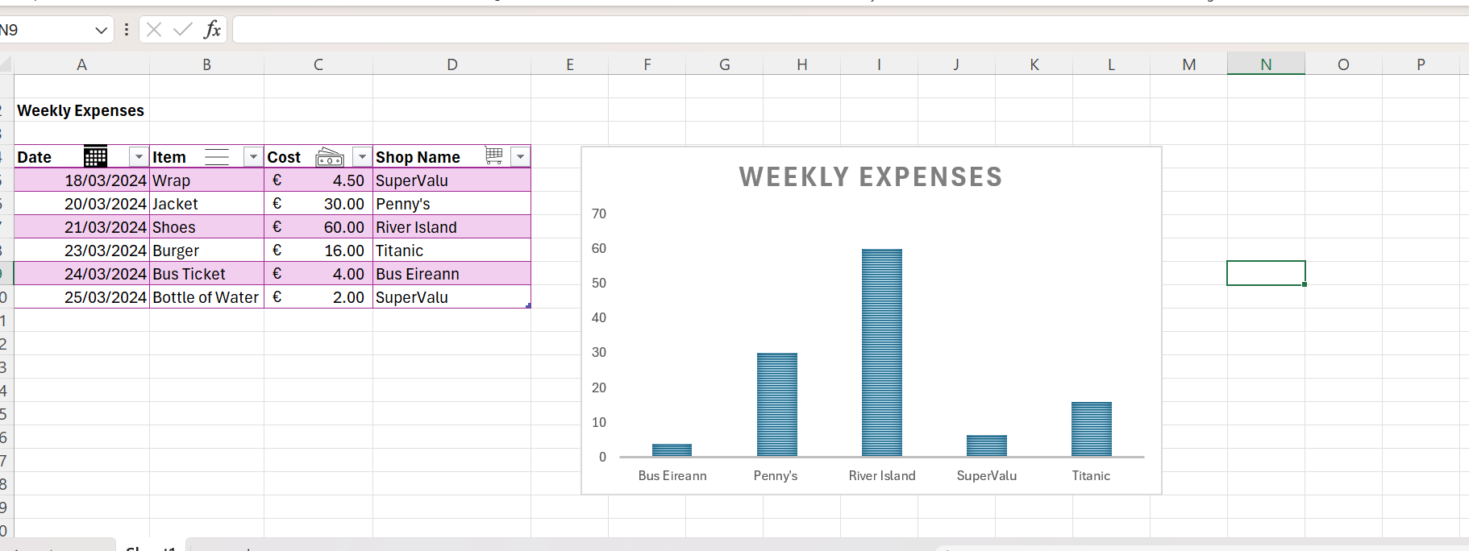Click the Penny's bar in chart

(x=777, y=404)
